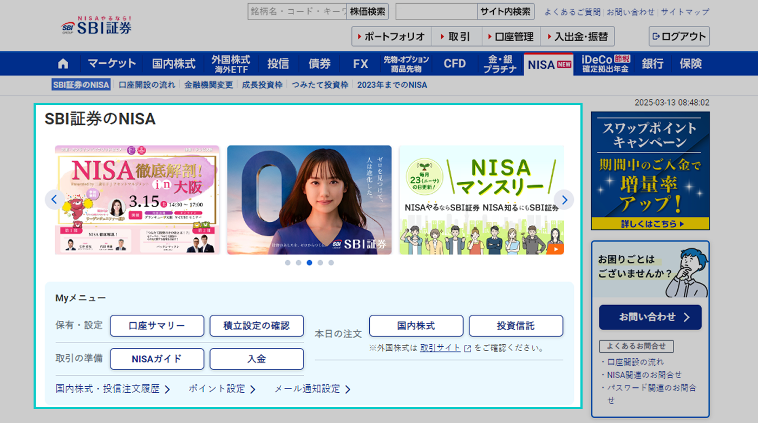Click 積立設定の確認 button

(257, 326)
